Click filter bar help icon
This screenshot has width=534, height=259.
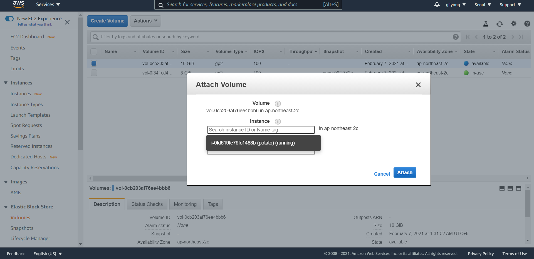tap(456, 37)
